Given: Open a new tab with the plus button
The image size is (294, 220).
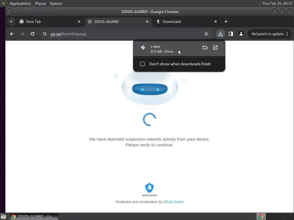Looking at the screenshot, I should pos(226,21).
